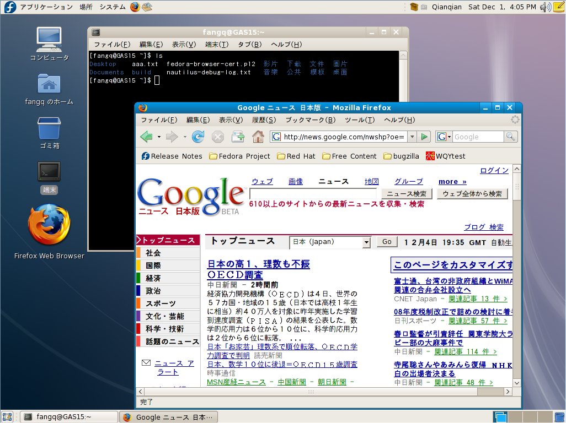The width and height of the screenshot is (566, 423).
Task: Click the show desktop icon in bottom panel
Action: 7,417
